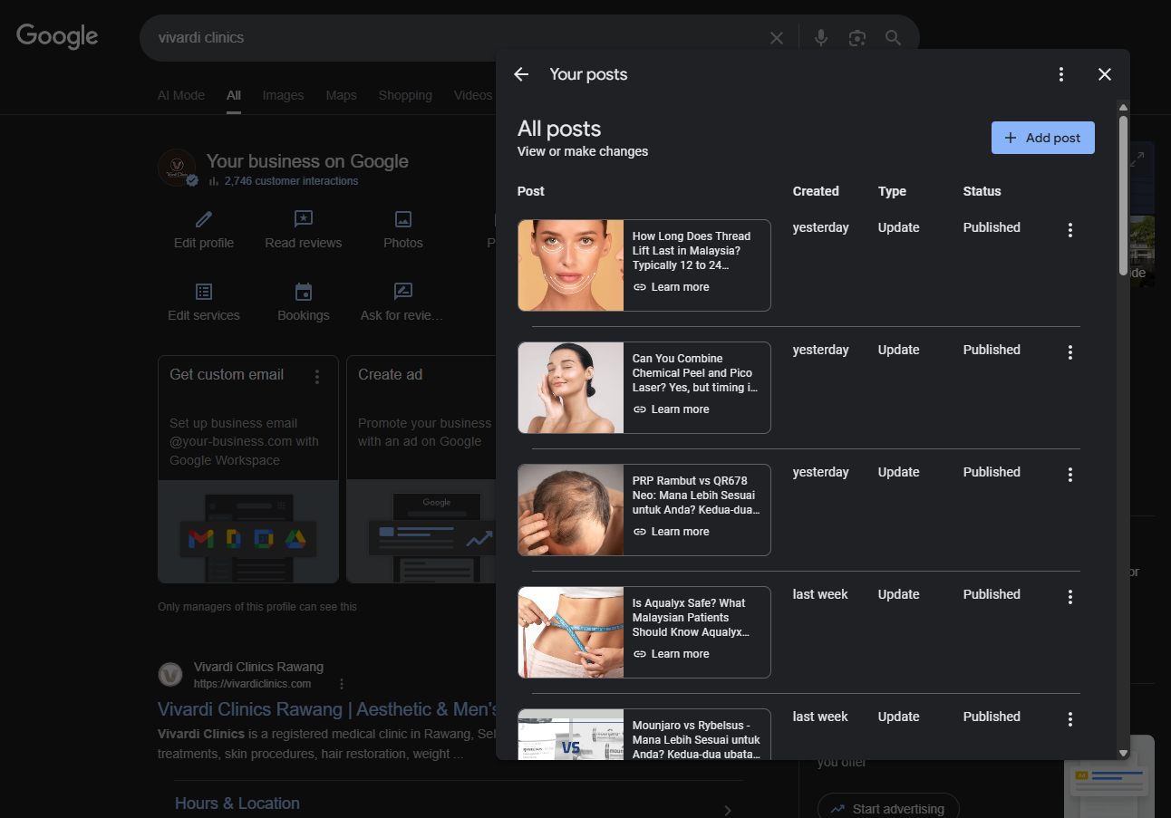Search by image using the Google Lens icon

[856, 37]
